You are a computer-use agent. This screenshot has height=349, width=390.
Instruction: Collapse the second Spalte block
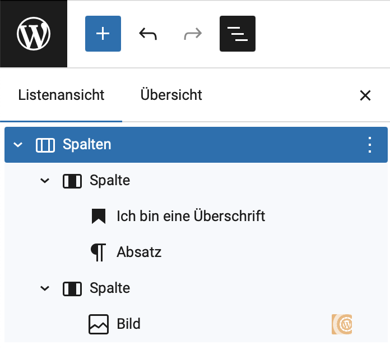pyautogui.click(x=45, y=288)
